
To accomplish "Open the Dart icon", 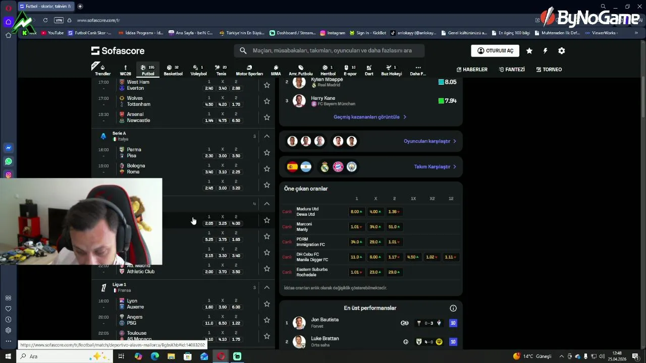I will [x=369, y=68].
